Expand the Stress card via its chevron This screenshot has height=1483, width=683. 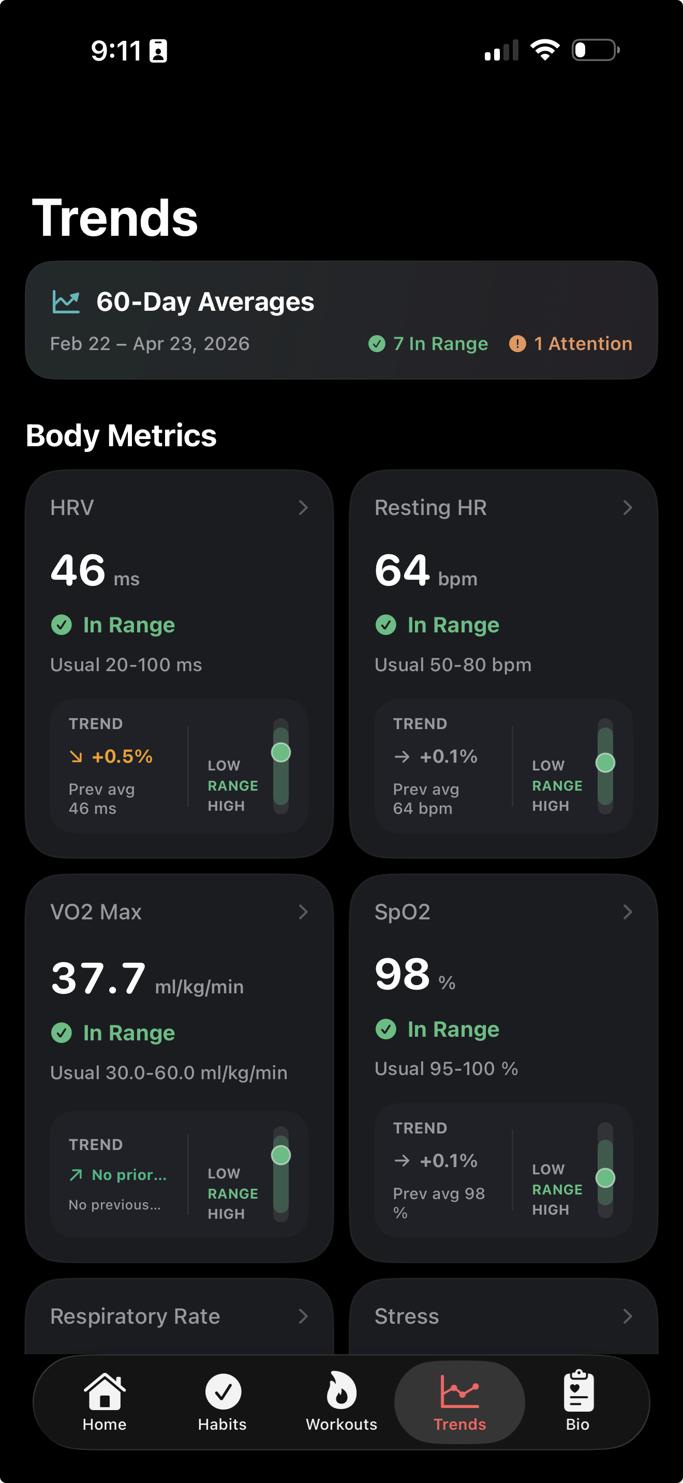click(x=628, y=1316)
